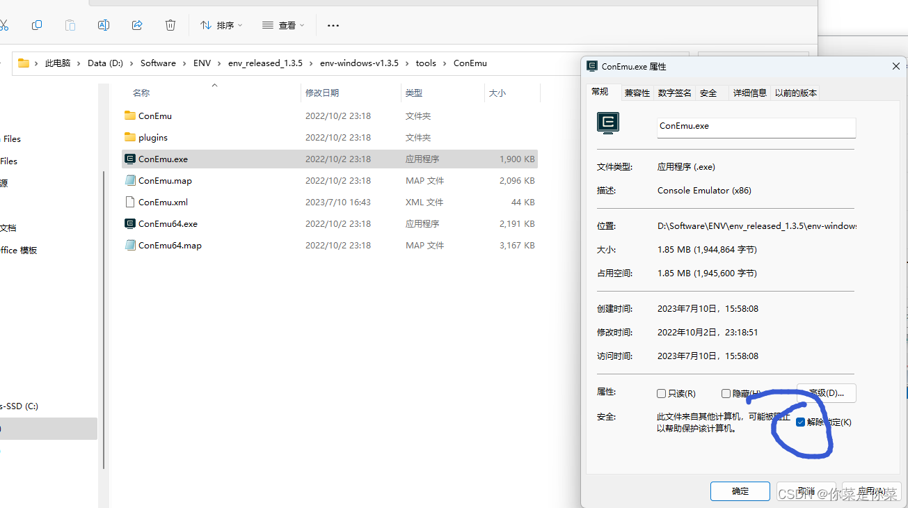Expand chevron after Software in address bar

coord(184,63)
